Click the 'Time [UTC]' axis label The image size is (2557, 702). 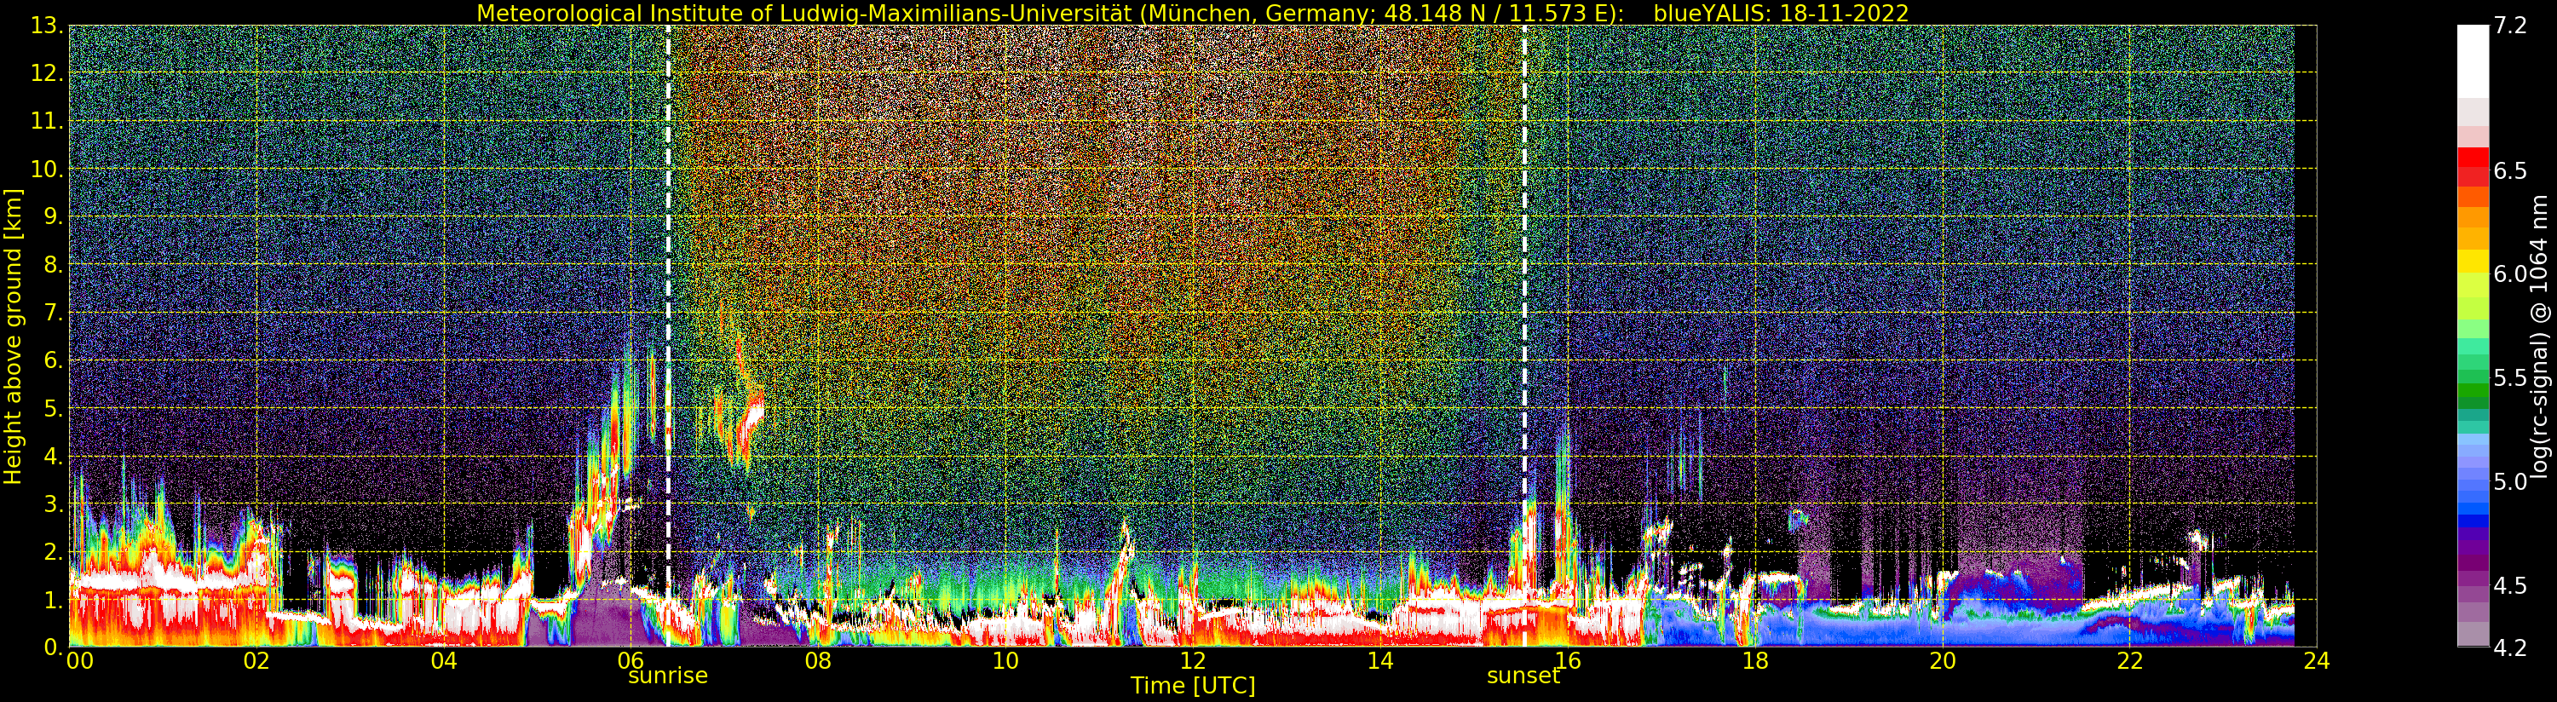(1192, 686)
